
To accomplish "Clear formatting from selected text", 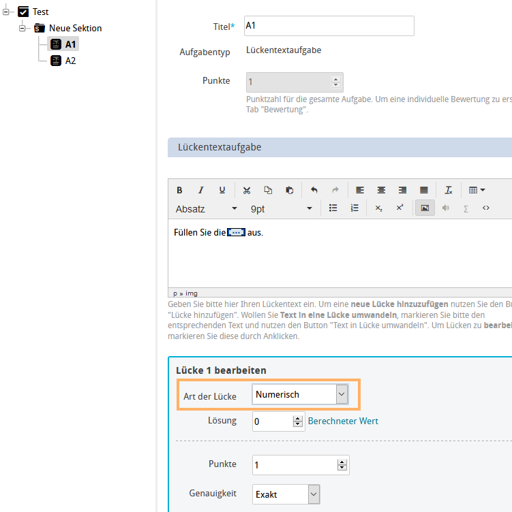I will (448, 191).
